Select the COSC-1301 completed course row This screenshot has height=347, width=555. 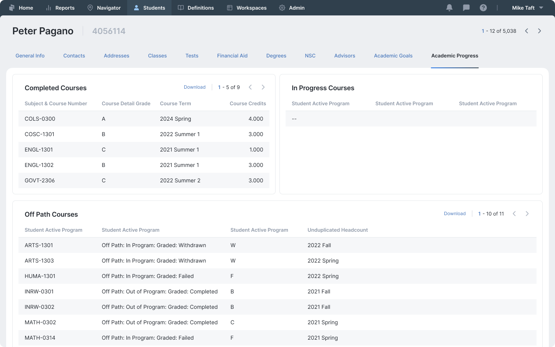click(x=144, y=134)
